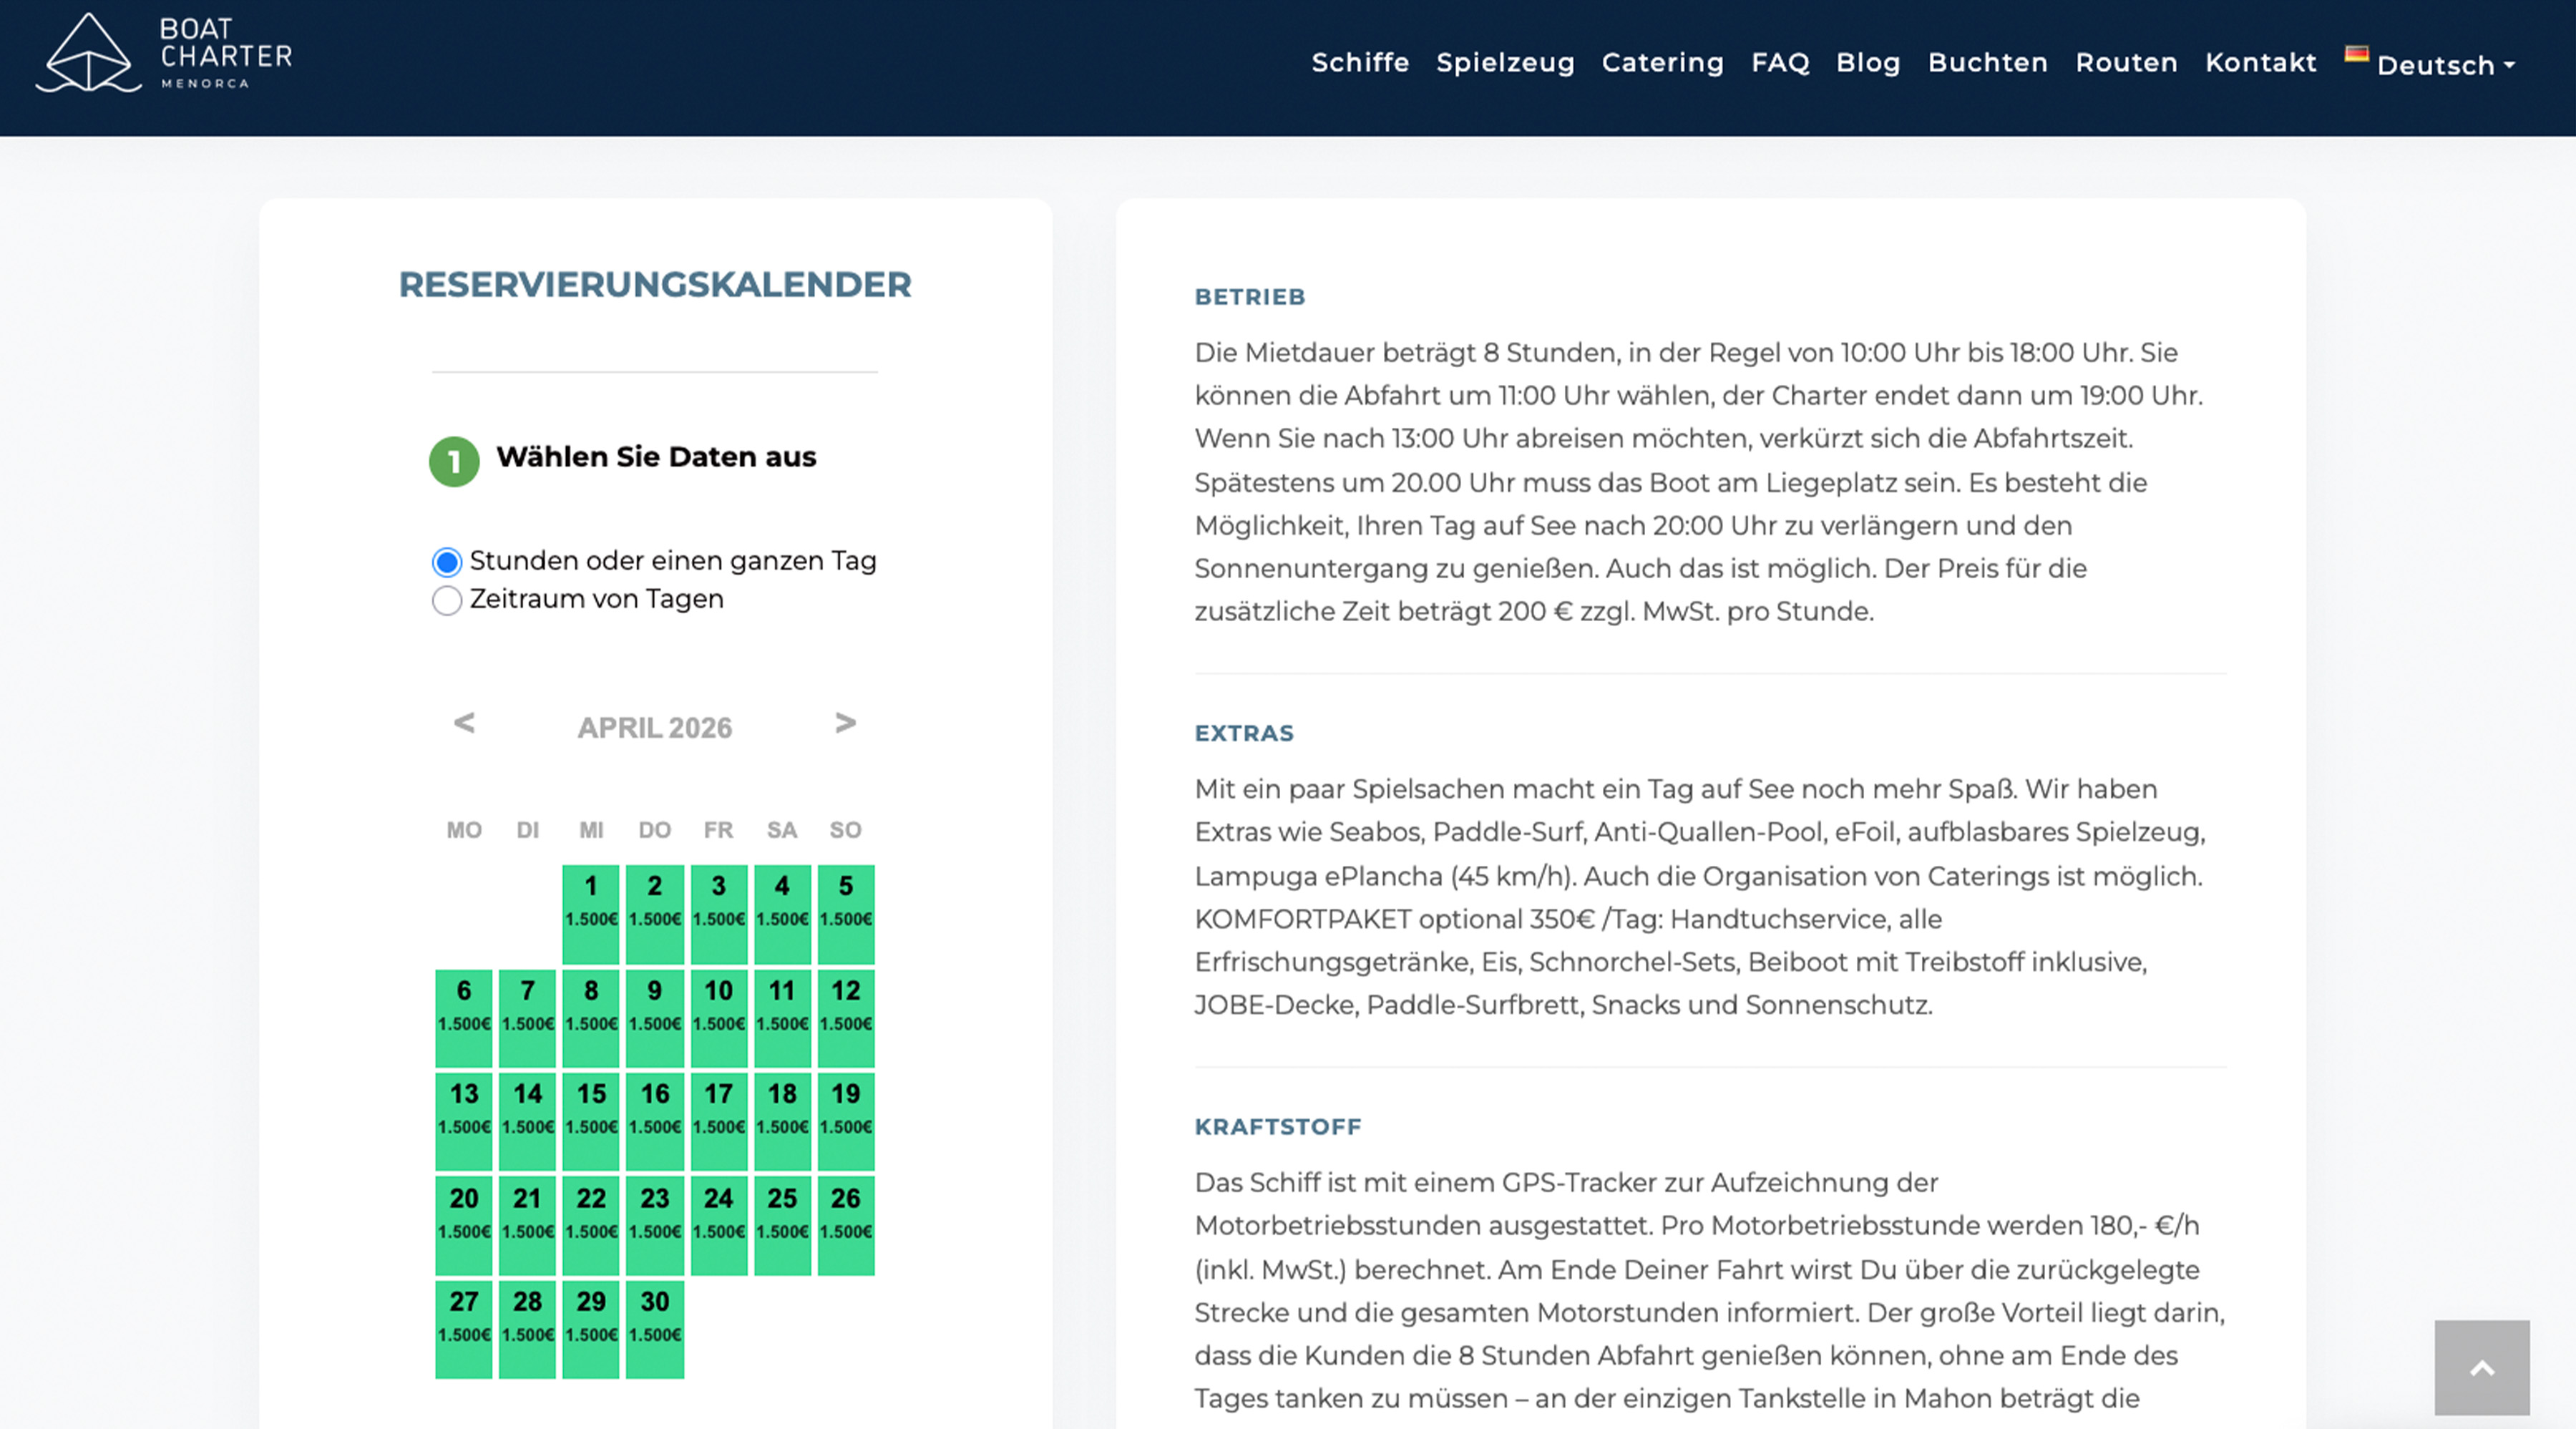Pick April 15 calendar day
The width and height of the screenshot is (2576, 1429).
pos(591,1121)
